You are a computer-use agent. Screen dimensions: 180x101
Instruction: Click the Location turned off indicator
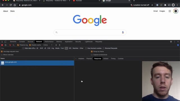point(140,5)
